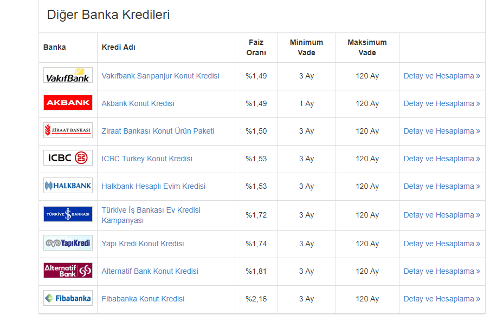Select Ziraat Bankası Konut Ürün Paketi

coord(158,131)
